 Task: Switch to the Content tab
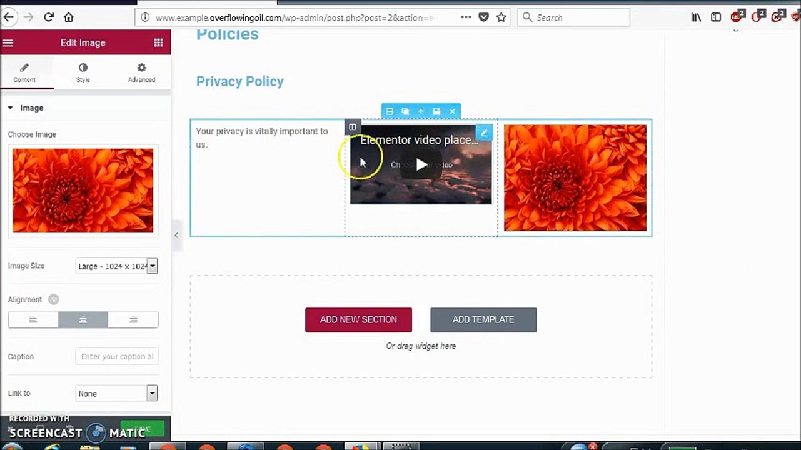[x=24, y=72]
